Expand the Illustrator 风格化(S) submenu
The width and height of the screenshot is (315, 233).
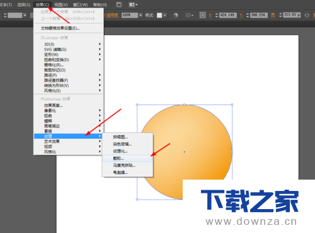[x=69, y=90]
